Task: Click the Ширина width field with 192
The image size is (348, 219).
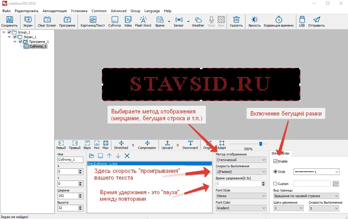Action: pos(68,196)
